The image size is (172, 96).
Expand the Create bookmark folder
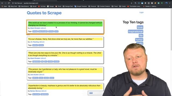[x=123, y=6]
